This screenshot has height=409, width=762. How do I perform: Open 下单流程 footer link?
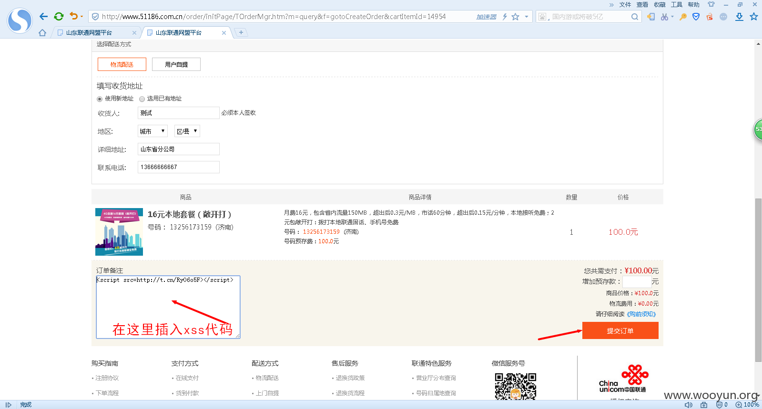pos(107,393)
